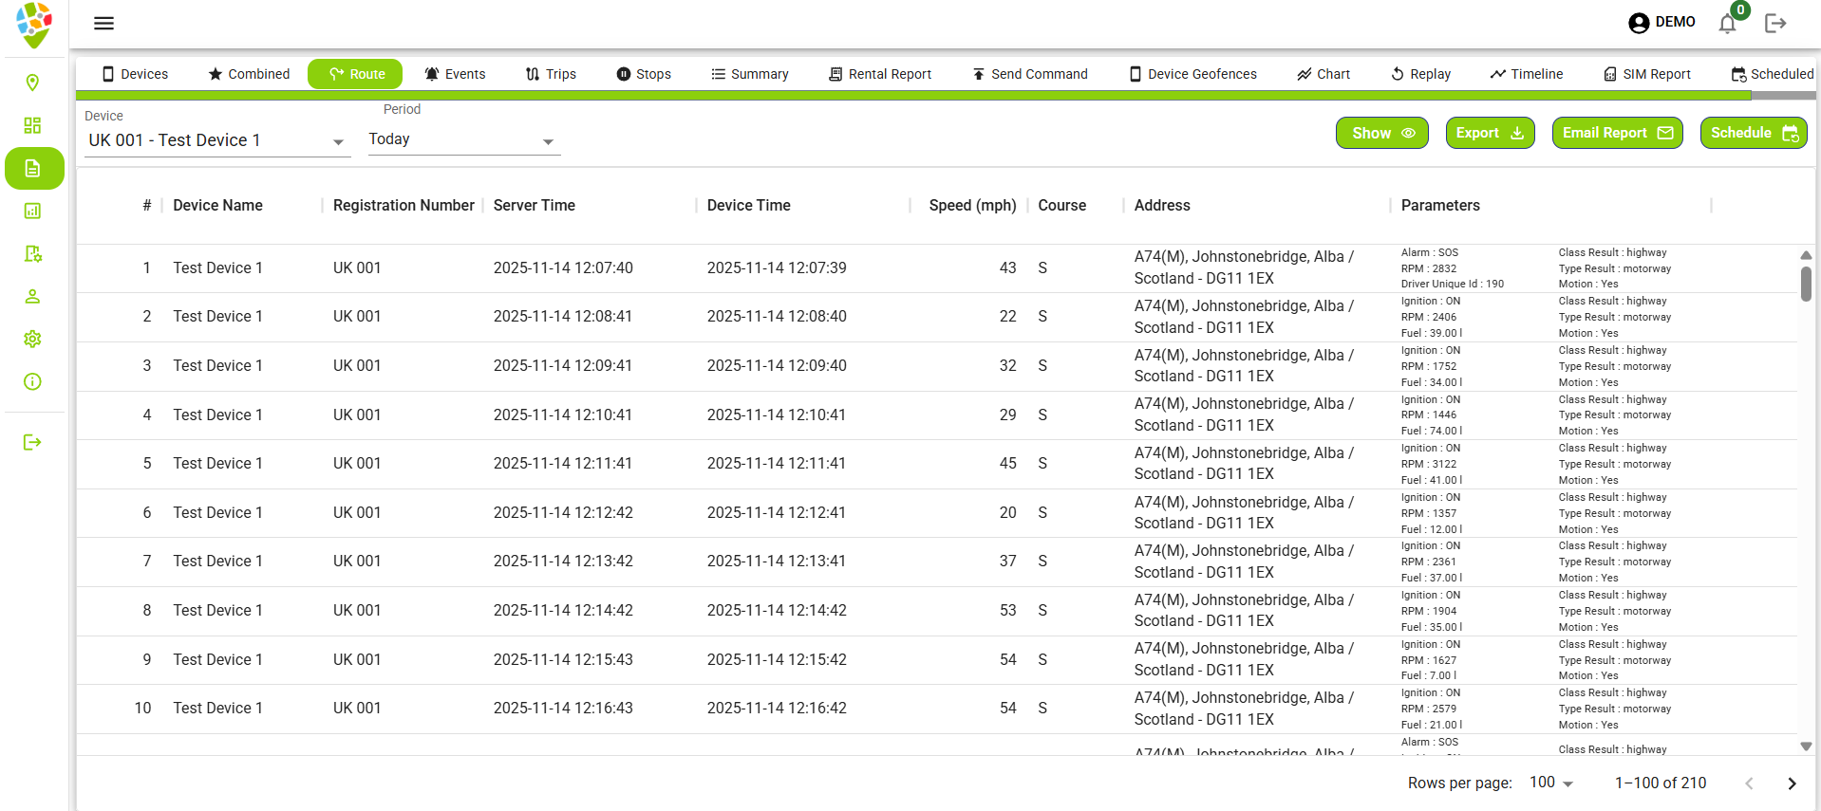Switch to the Rental Report tab

tap(879, 74)
